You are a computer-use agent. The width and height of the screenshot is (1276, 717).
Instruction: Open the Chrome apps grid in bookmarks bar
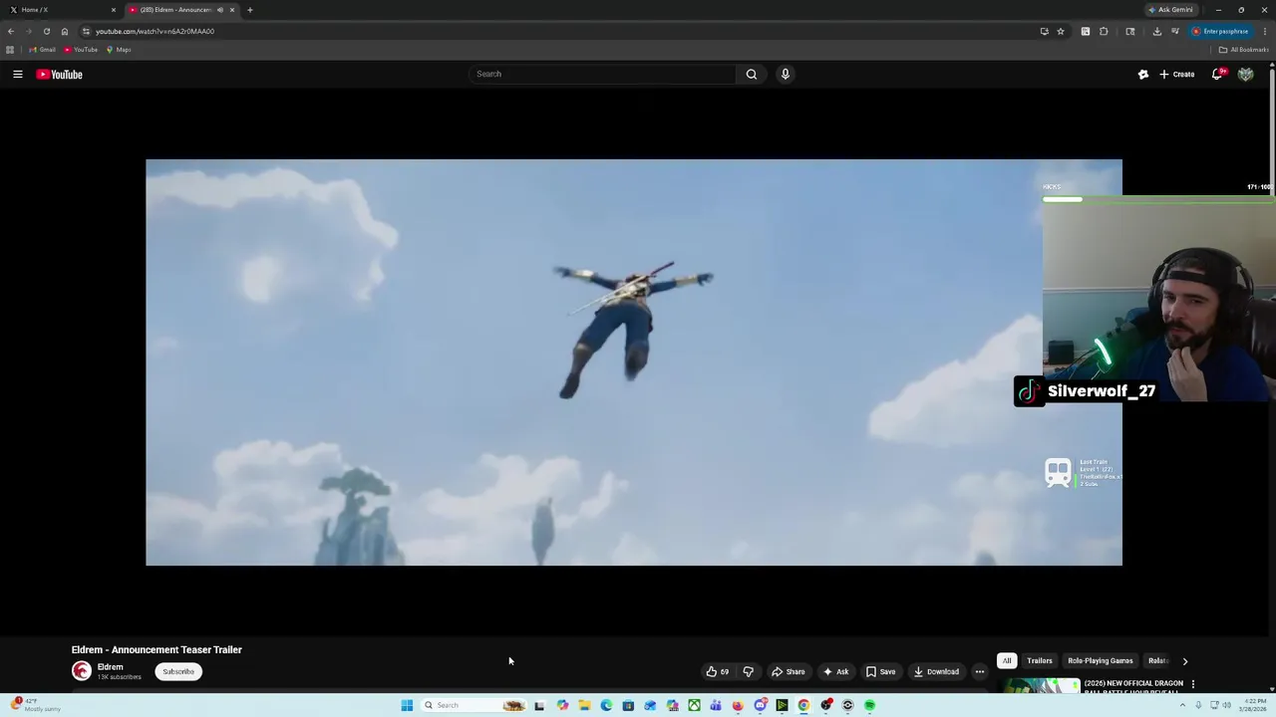(x=10, y=50)
